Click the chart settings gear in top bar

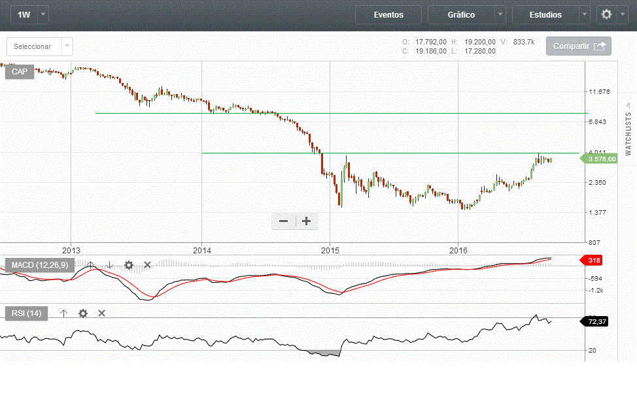(606, 14)
